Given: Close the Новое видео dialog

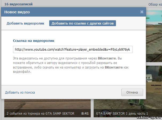Looking at the screenshot, I should (142, 12).
